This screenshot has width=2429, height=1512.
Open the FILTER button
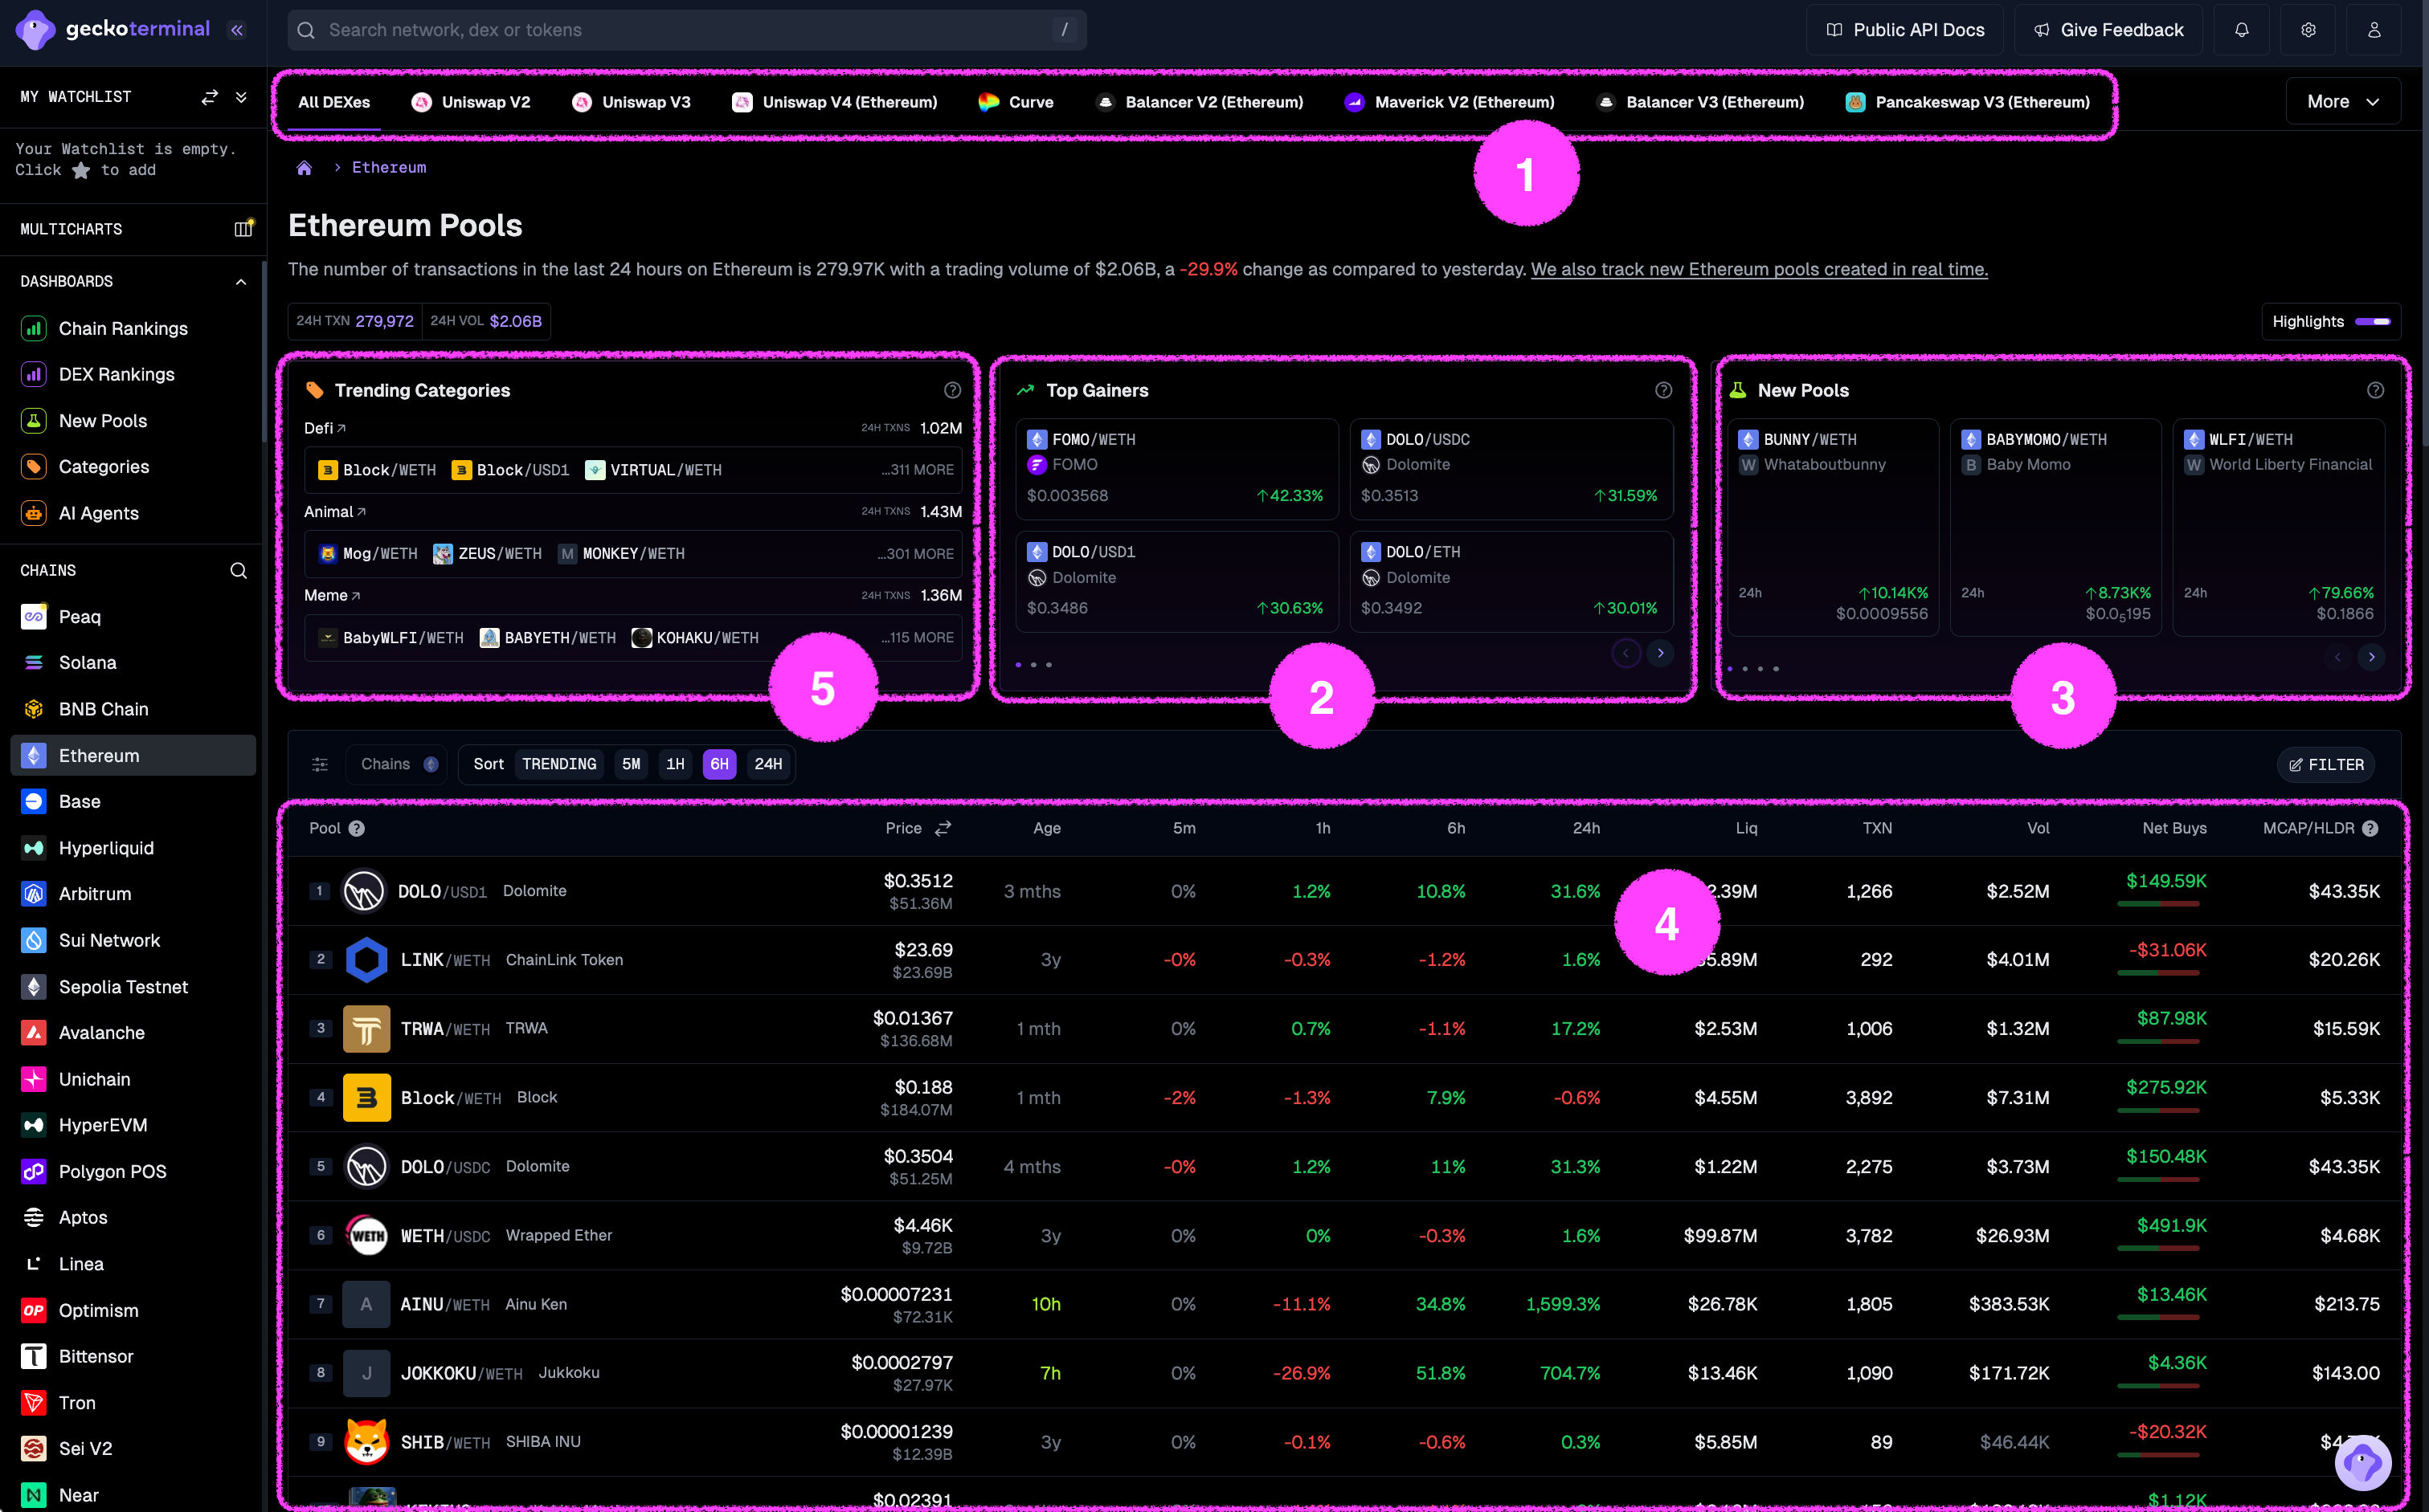2326,764
